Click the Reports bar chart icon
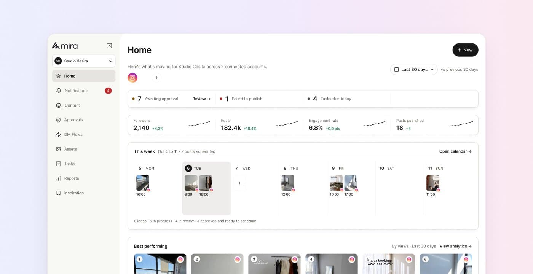Viewport: 533px width, 274px height. pyautogui.click(x=59, y=178)
